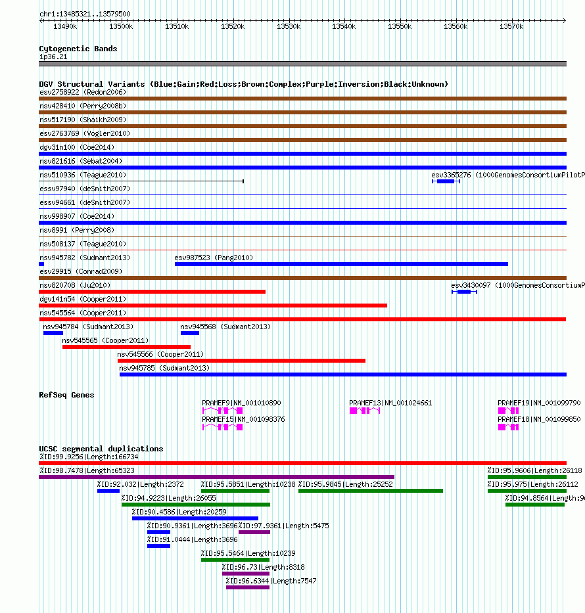
Task: Click nsv545564 (Cooper2011) label
Action: click(x=83, y=313)
